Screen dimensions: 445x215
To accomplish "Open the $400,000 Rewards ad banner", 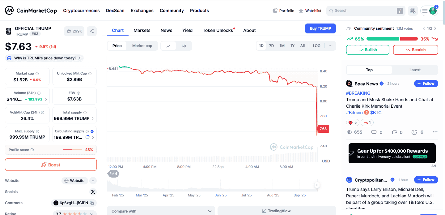I will 392,153.
